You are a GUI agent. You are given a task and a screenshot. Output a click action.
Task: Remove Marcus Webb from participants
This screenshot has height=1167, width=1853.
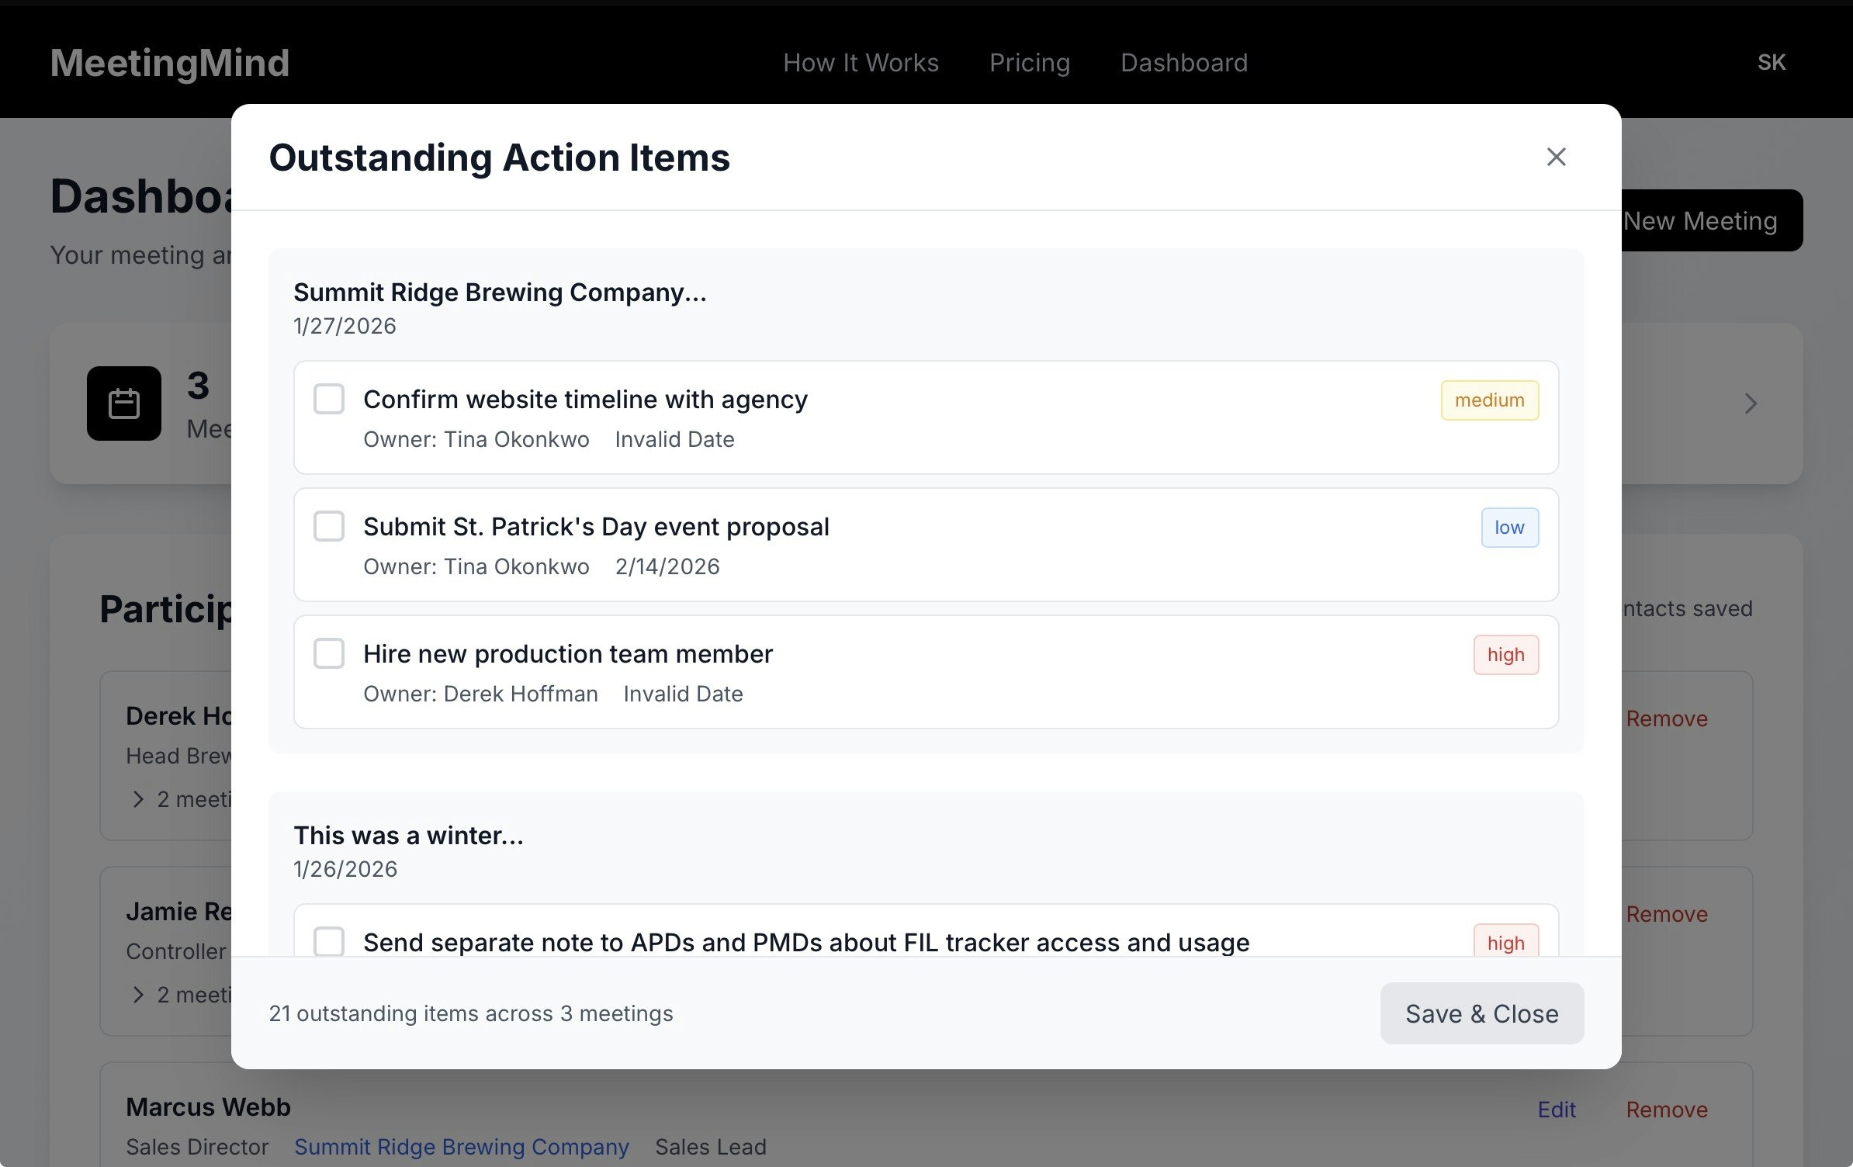[1666, 1110]
